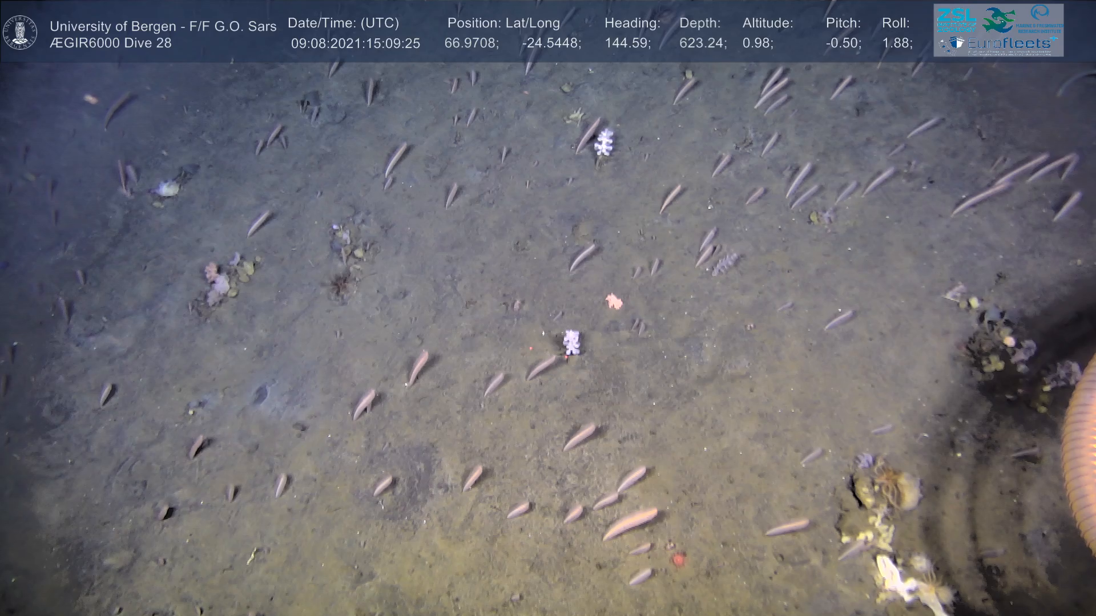This screenshot has width=1096, height=616.
Task: Click the Marine & Freshwater Research Institute logo
Action: point(1040,17)
